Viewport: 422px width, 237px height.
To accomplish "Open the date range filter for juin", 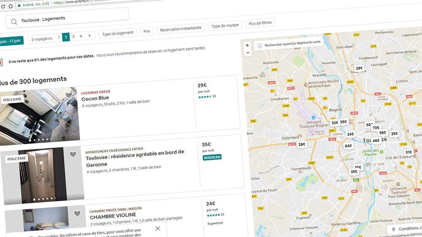I will coord(11,41).
